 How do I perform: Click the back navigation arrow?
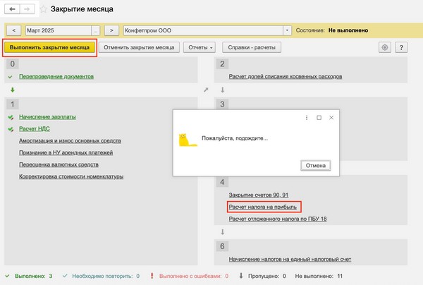[x=12, y=10]
